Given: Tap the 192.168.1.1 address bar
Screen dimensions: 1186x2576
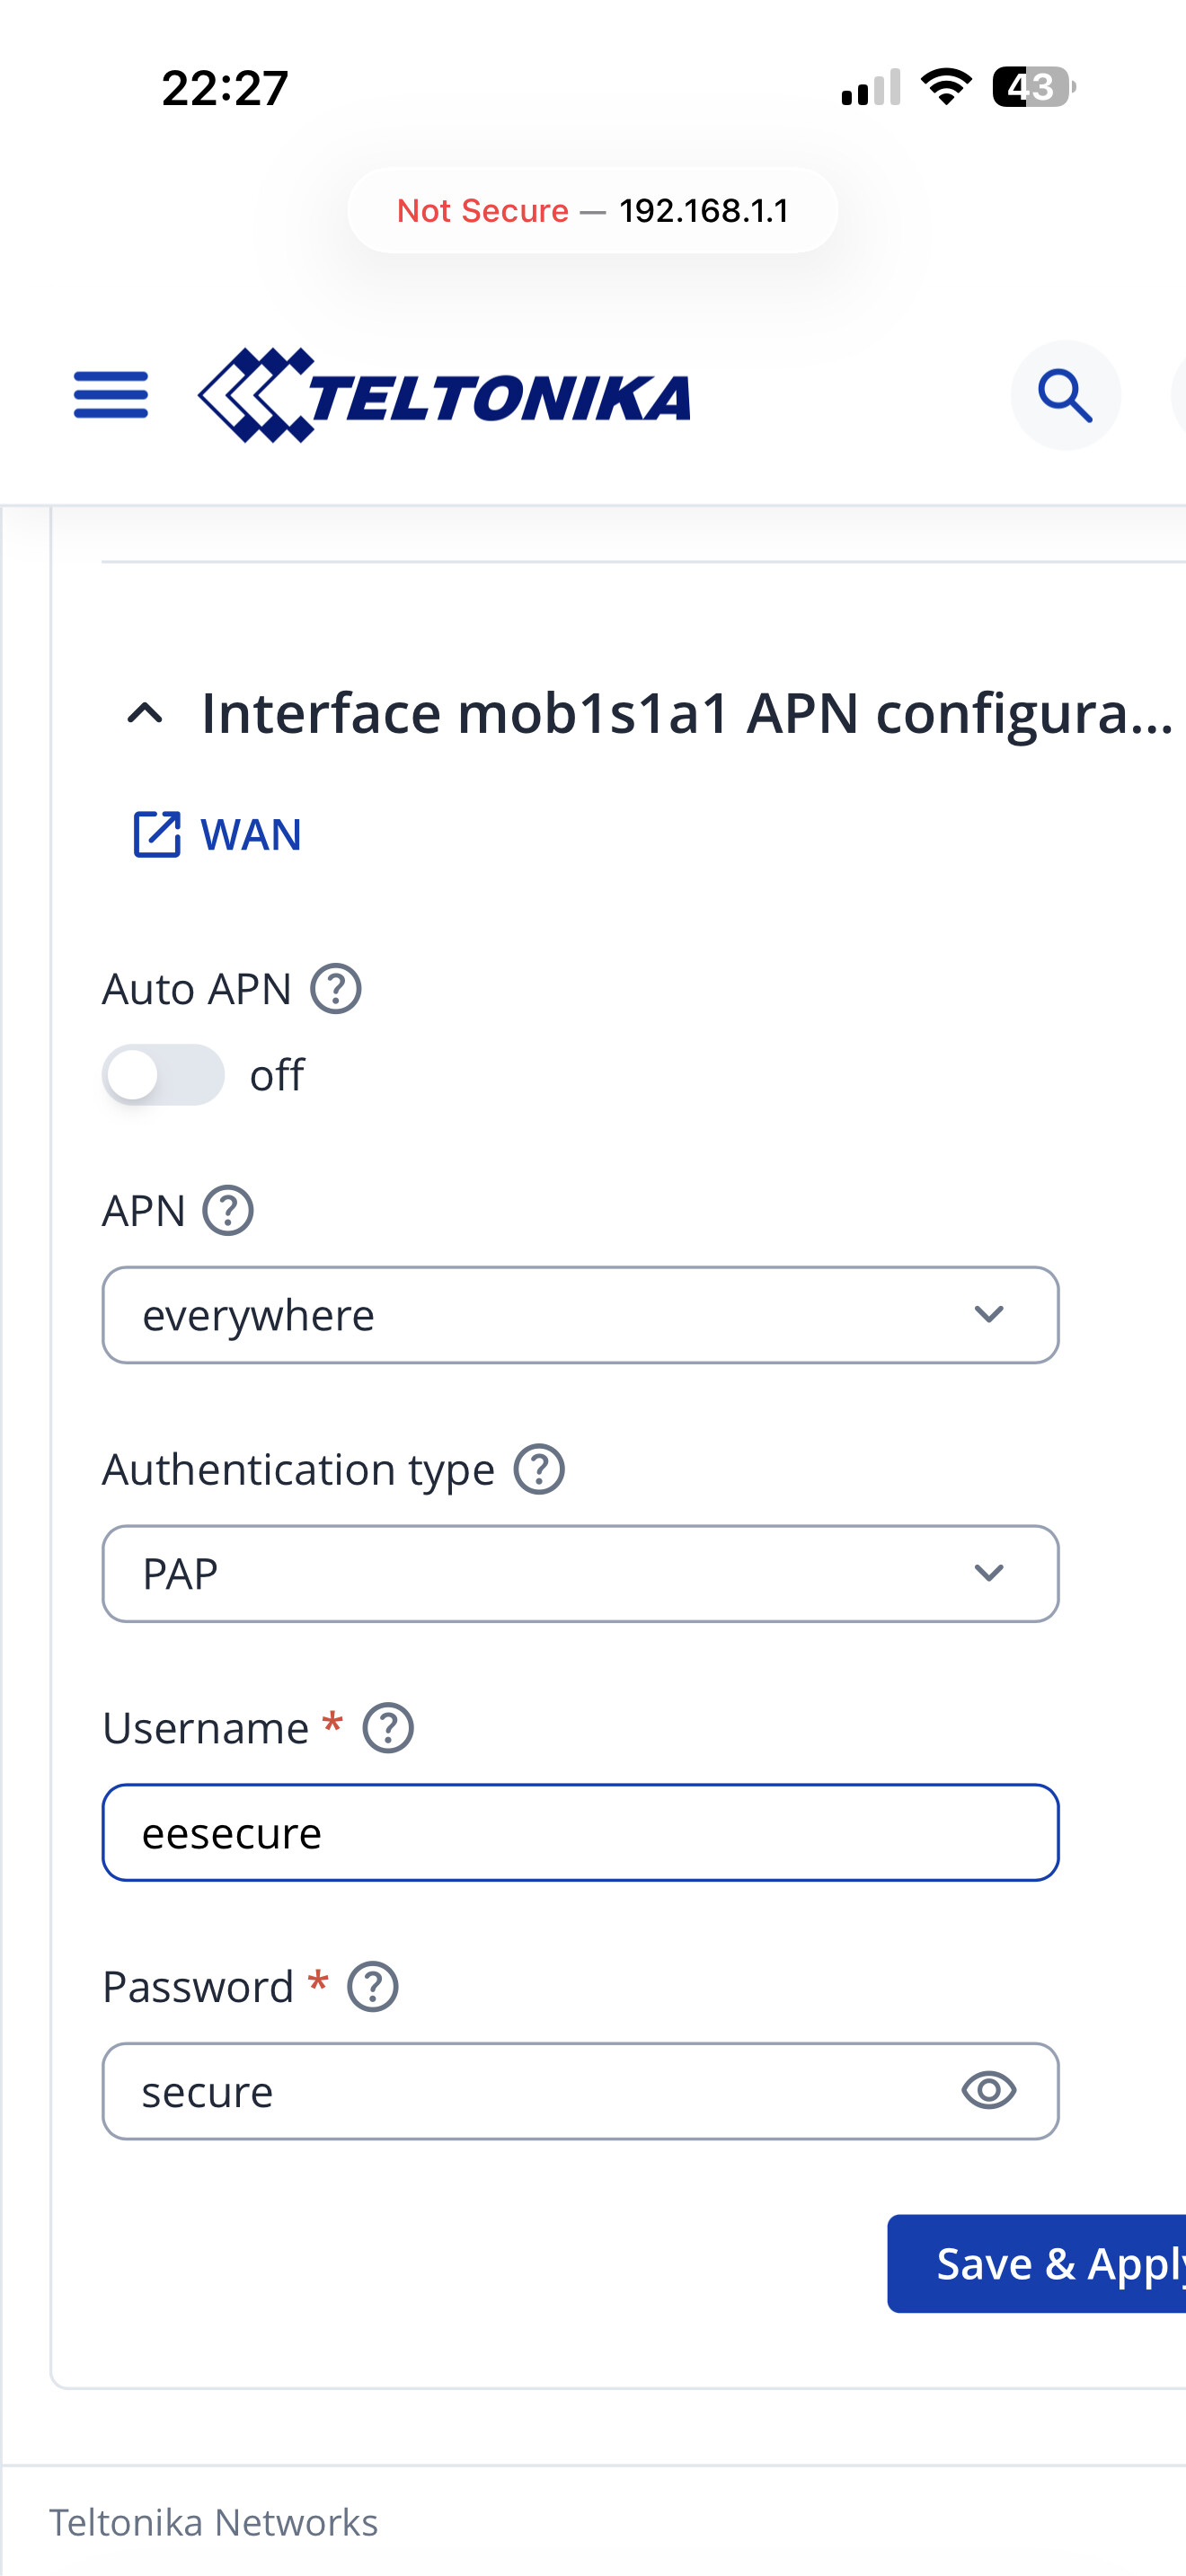Looking at the screenshot, I should pyautogui.click(x=592, y=210).
